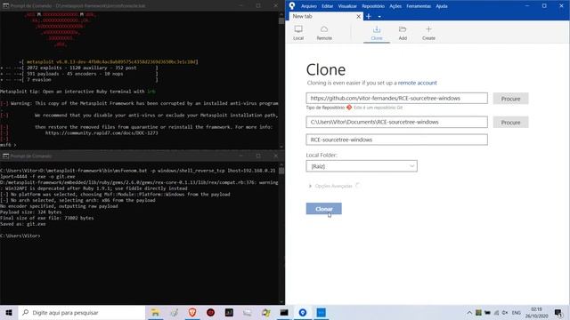Open the blue square app on taskbar

(x=321, y=312)
